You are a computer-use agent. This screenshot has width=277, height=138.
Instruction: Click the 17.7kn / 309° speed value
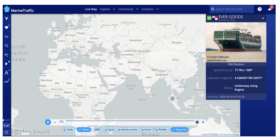point(243,70)
